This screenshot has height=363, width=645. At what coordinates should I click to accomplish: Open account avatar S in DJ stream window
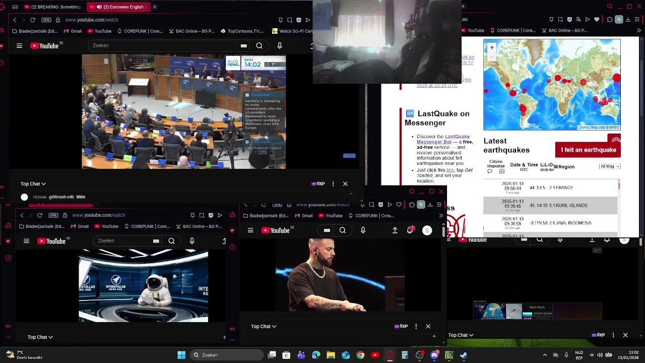pos(427,230)
